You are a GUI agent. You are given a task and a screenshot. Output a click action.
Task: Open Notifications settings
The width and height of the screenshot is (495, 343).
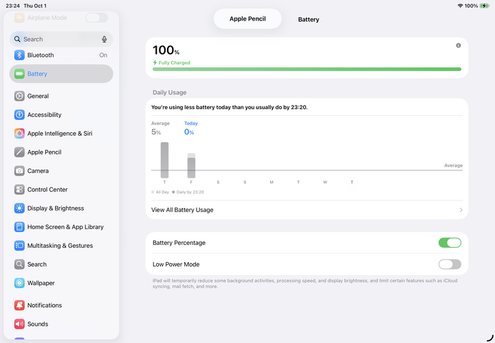pos(61,305)
